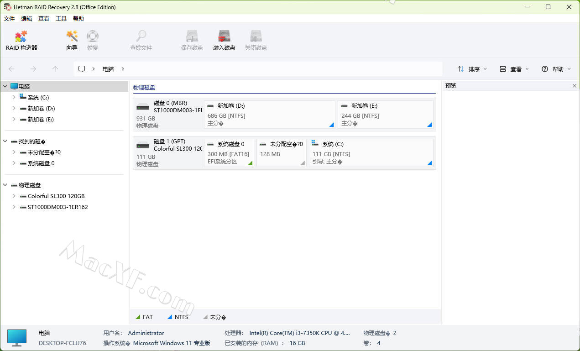Select 系统磁盘 0 in the tree
The width and height of the screenshot is (580, 351).
[x=41, y=163]
